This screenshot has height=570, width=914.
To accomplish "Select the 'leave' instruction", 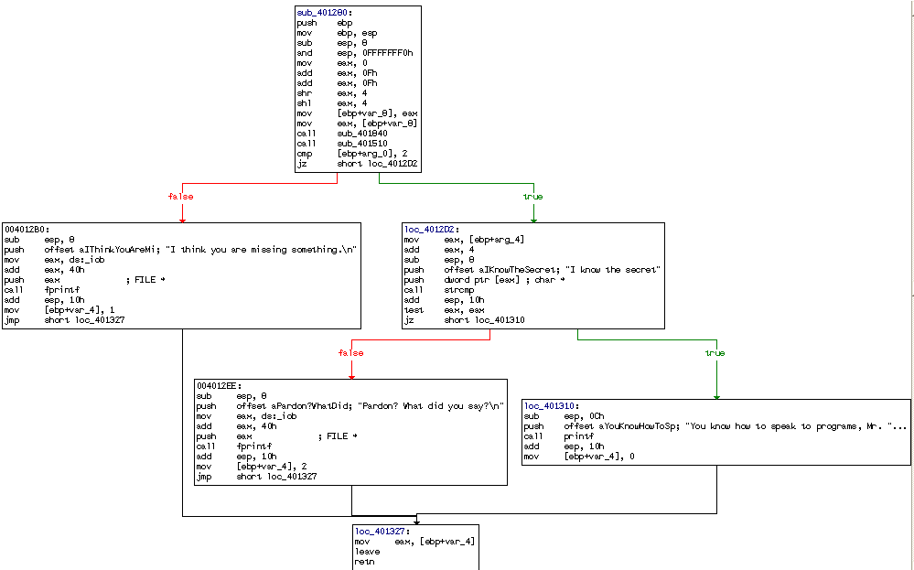I will point(367,552).
